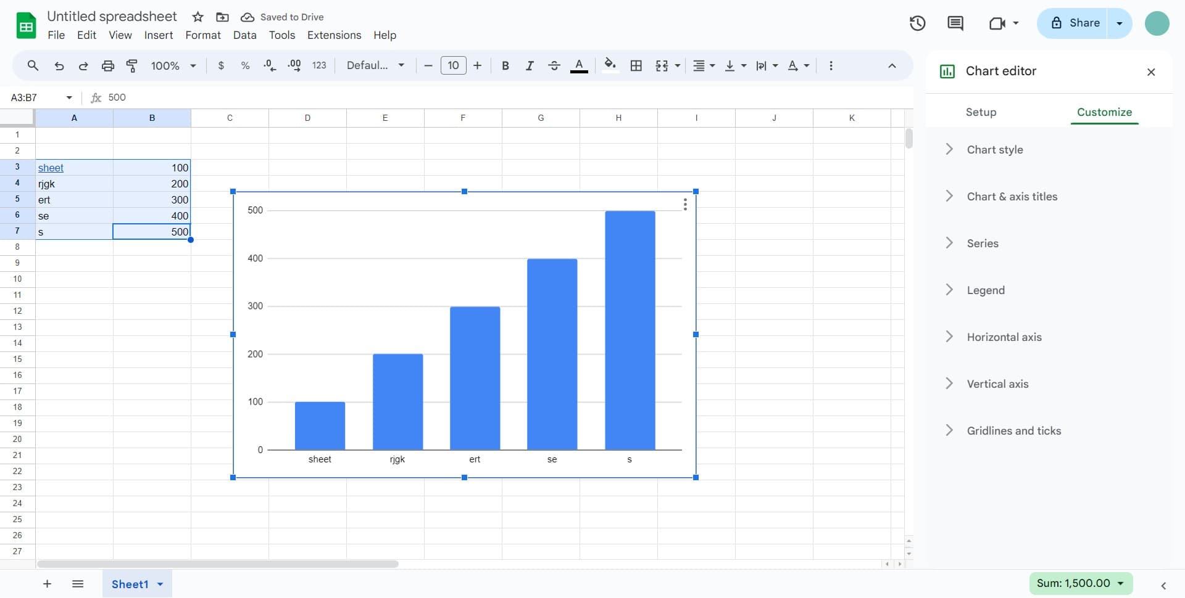Viewport: 1185px width, 598px height.
Task: Open version history
Action: click(917, 23)
